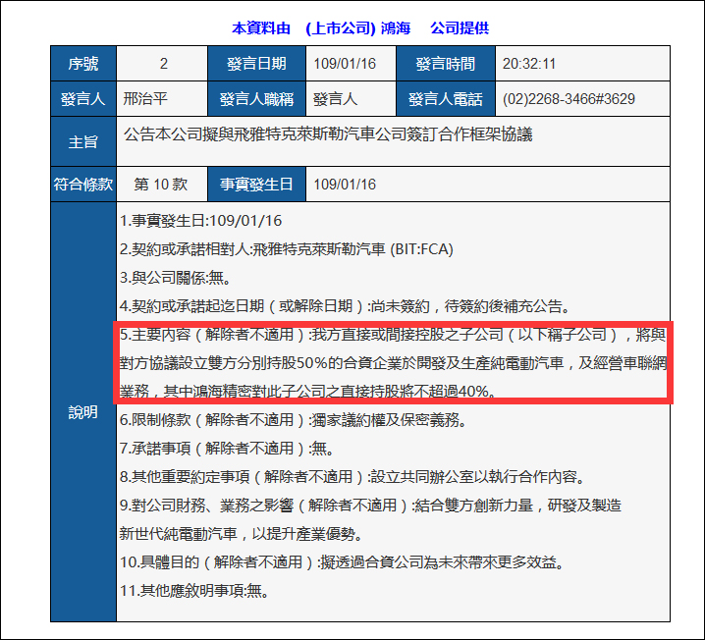705x640 pixels.
Task: Click the '符合條款' header cell
Action: tap(83, 185)
